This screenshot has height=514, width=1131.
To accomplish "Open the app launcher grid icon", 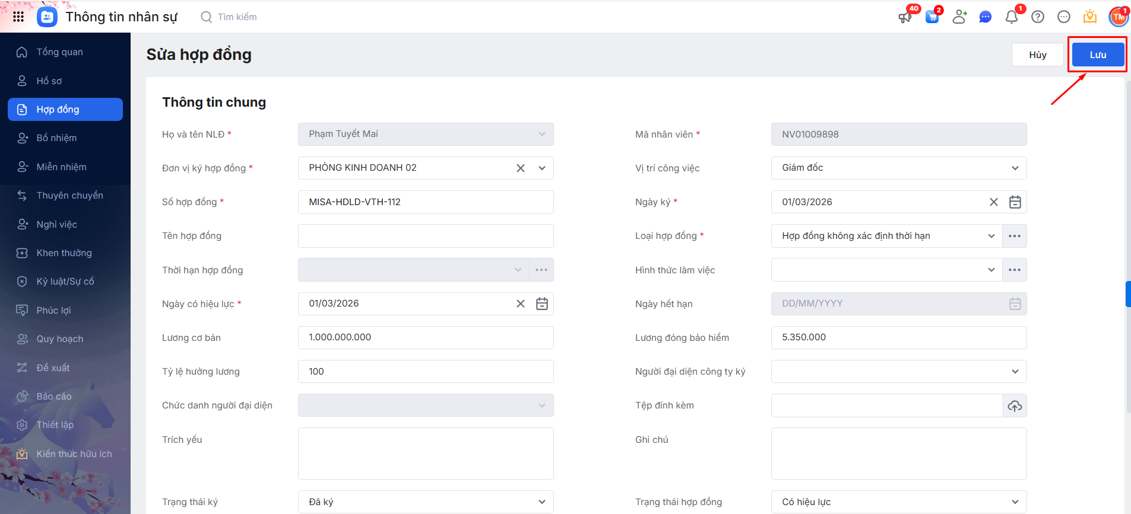I will [x=18, y=17].
